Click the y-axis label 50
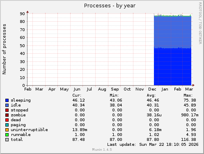Screen dimensions: 204x154 [x=22, y=46]
